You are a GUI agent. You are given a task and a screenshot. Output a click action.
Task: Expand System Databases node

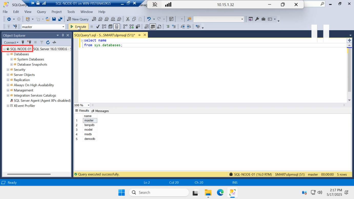[12, 59]
